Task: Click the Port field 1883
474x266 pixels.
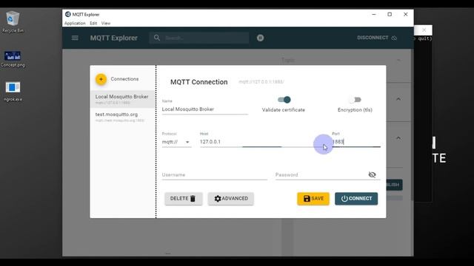Action: (356, 142)
